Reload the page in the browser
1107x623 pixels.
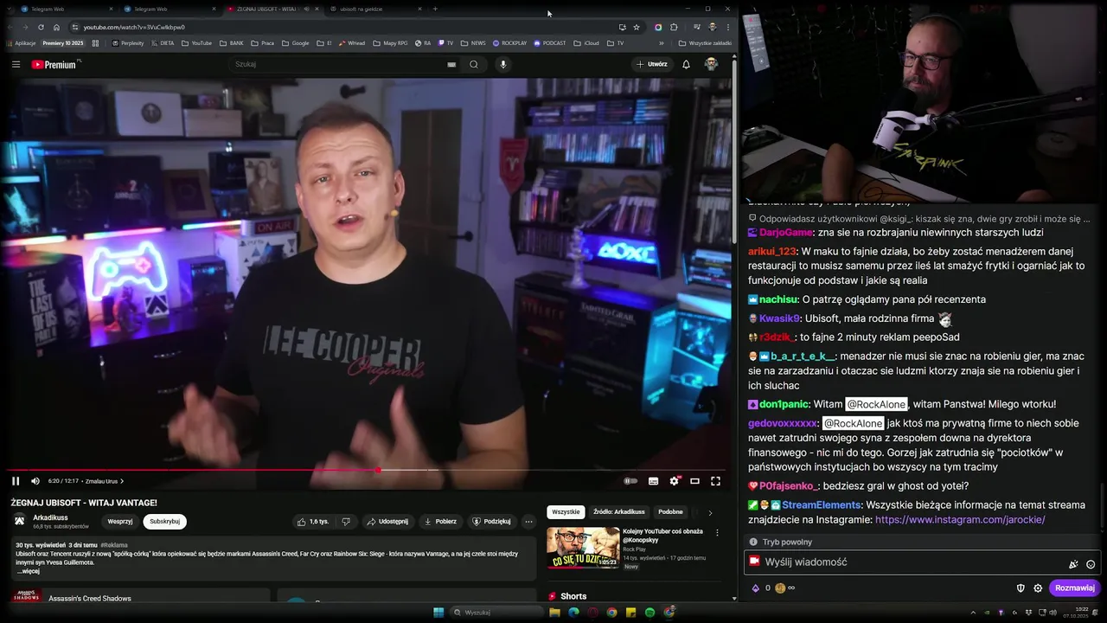[x=41, y=27]
